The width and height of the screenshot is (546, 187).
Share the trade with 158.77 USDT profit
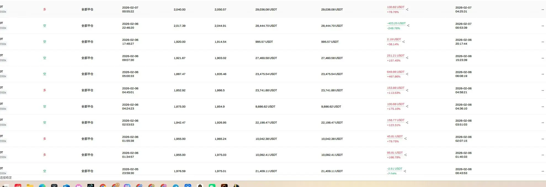pos(407,123)
